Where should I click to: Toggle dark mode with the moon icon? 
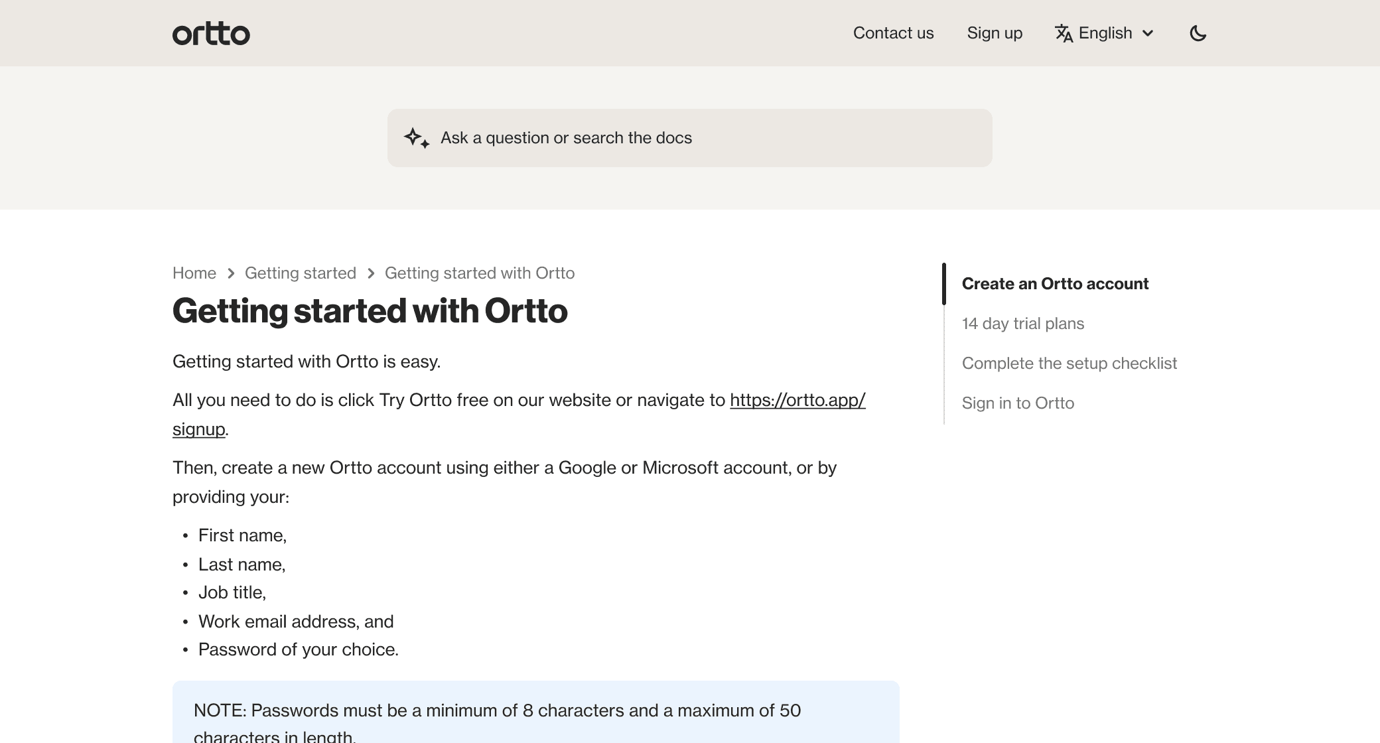(x=1198, y=33)
